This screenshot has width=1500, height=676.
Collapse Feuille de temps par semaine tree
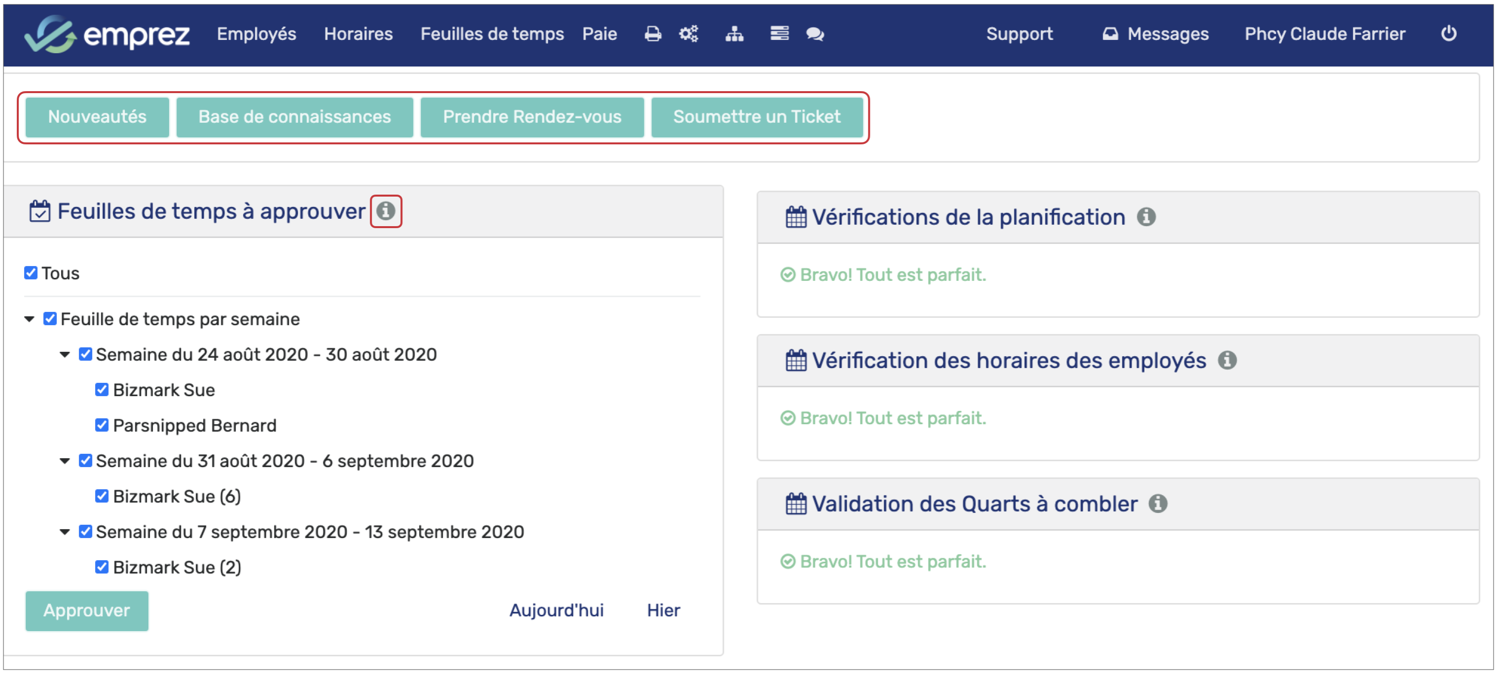click(30, 319)
